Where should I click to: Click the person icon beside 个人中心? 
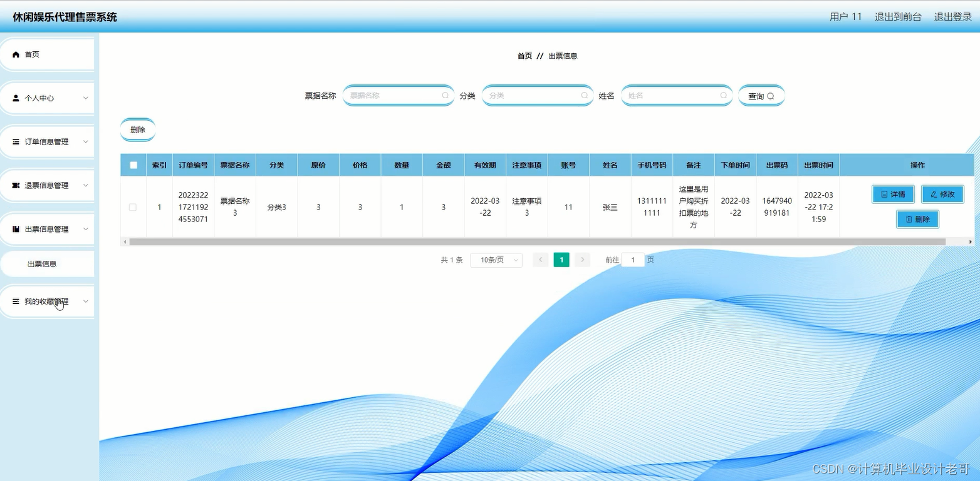(x=16, y=98)
